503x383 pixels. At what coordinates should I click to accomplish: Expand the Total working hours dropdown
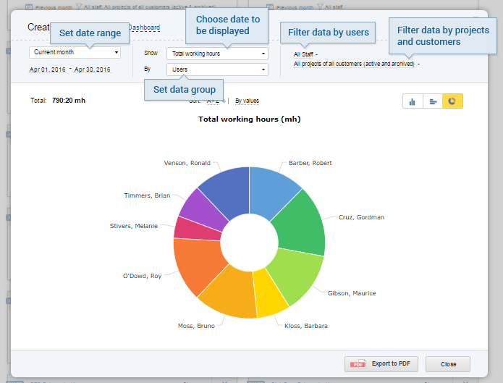tap(216, 54)
